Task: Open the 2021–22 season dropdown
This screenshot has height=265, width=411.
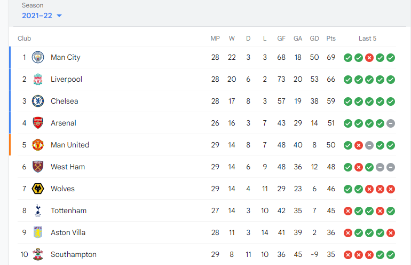Action: (42, 15)
